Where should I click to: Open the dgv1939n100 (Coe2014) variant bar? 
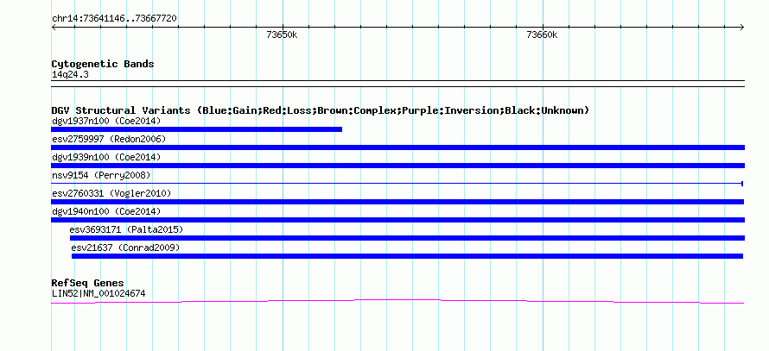397,166
